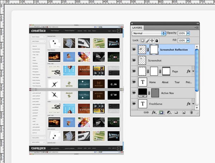The image size is (215, 163).
Task: Click creattica logo in screenshot
Action: (38, 31)
